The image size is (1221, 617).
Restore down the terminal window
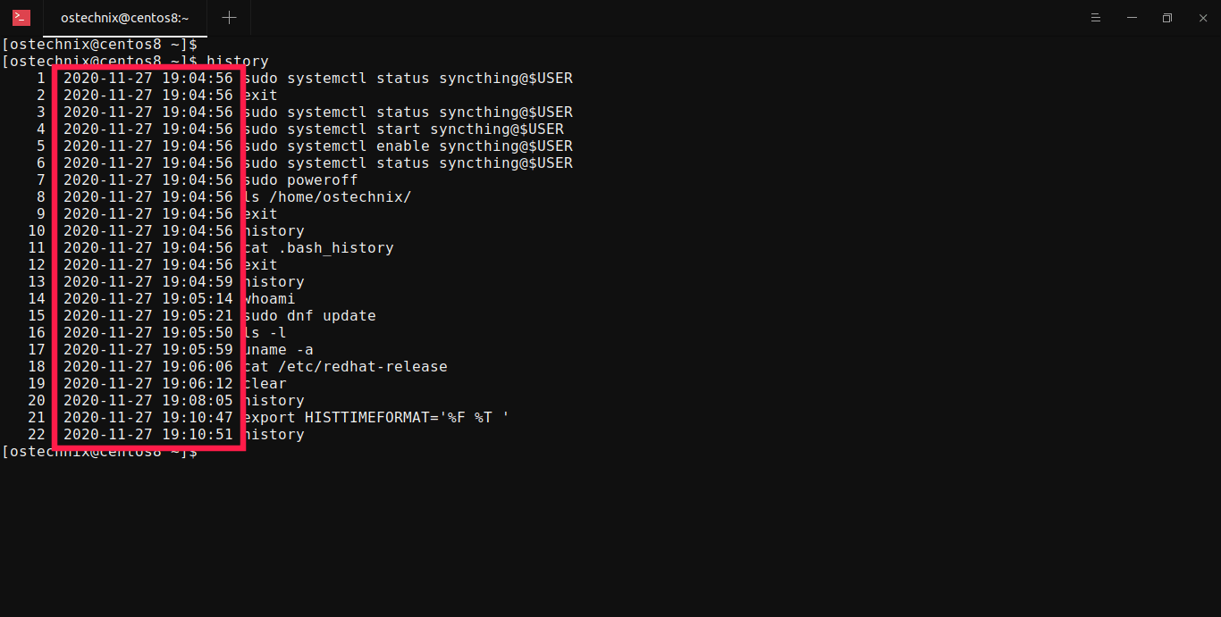pyautogui.click(x=1166, y=18)
